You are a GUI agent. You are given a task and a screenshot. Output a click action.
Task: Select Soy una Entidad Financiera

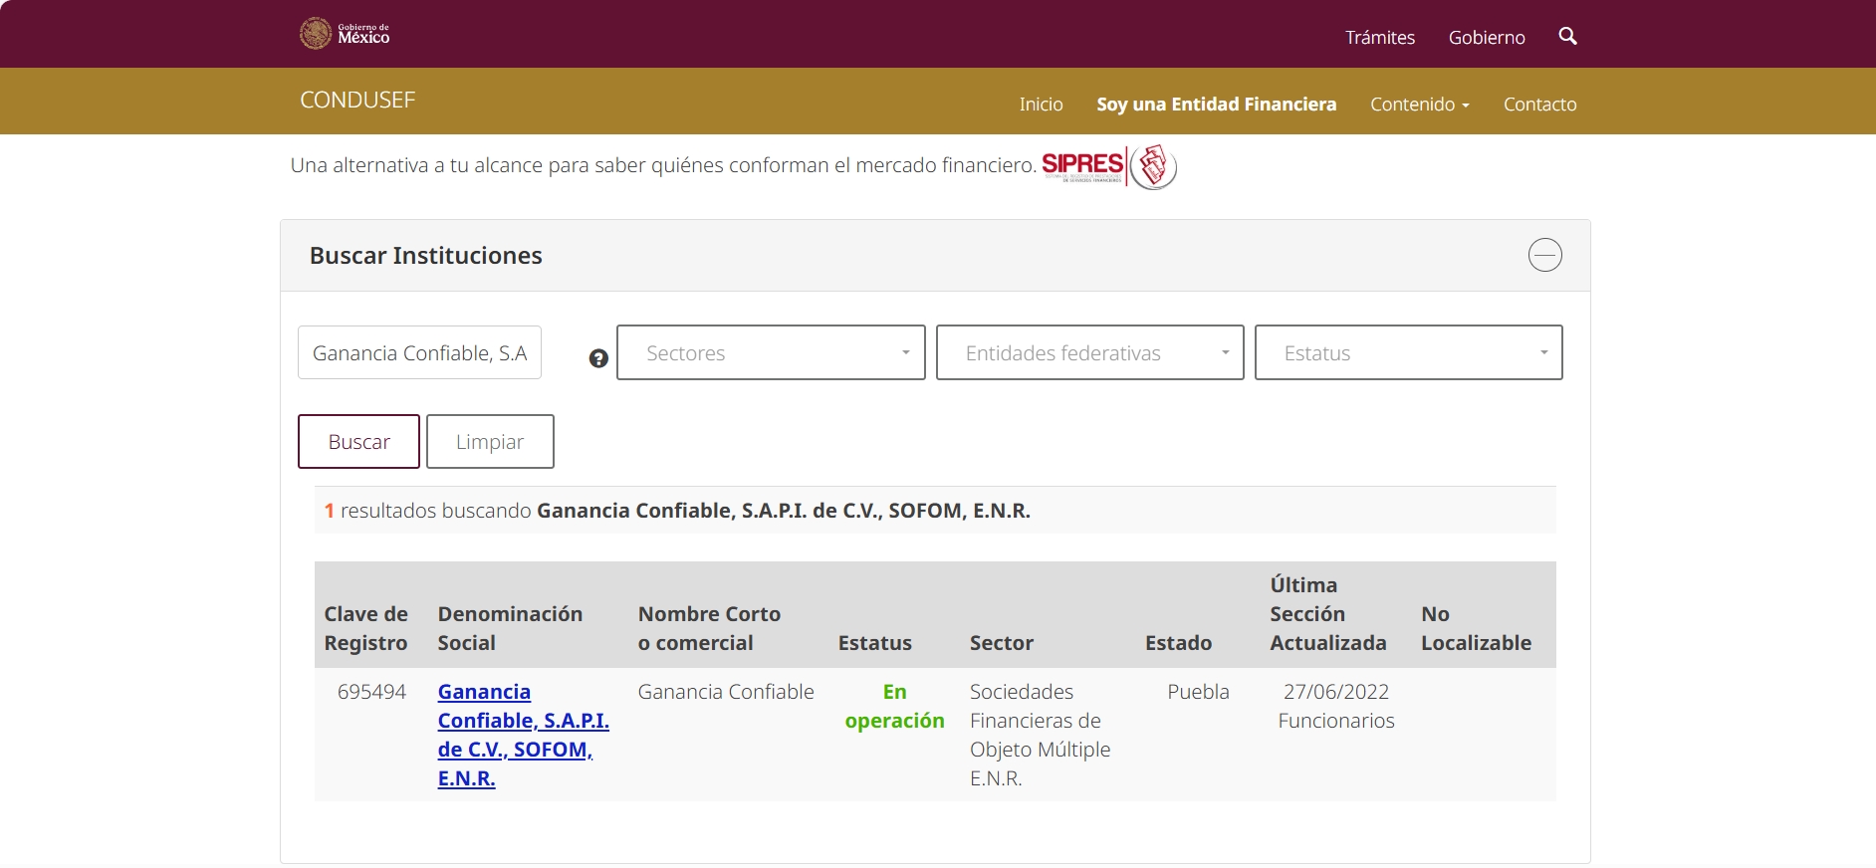tap(1216, 104)
